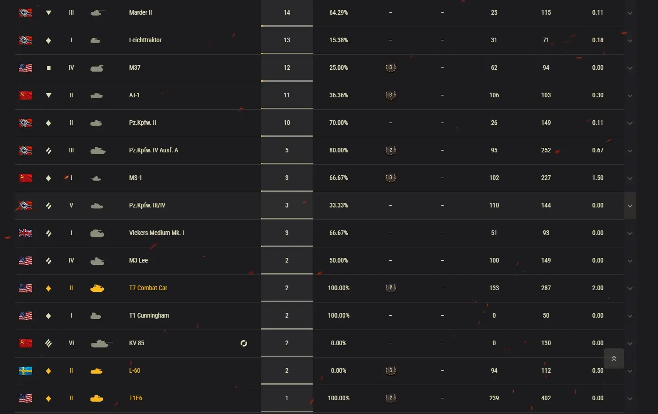The width and height of the screenshot is (658, 414).
Task: Click the German flag icon beside Marder II
Action: (25, 13)
